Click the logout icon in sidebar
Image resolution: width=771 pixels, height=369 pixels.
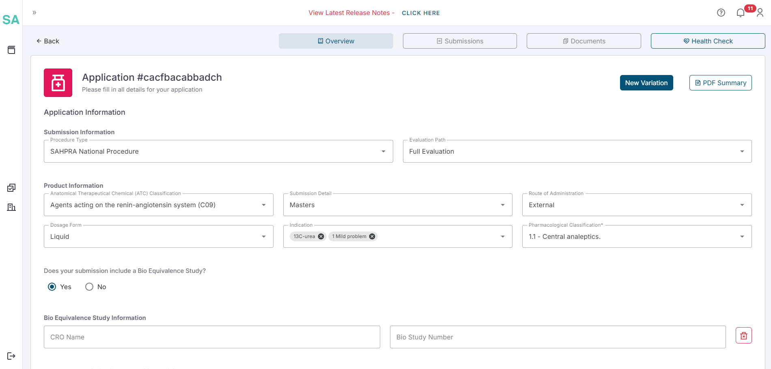point(11,356)
